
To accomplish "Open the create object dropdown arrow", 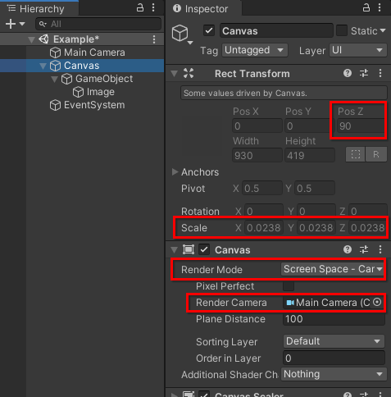I will 22,24.
